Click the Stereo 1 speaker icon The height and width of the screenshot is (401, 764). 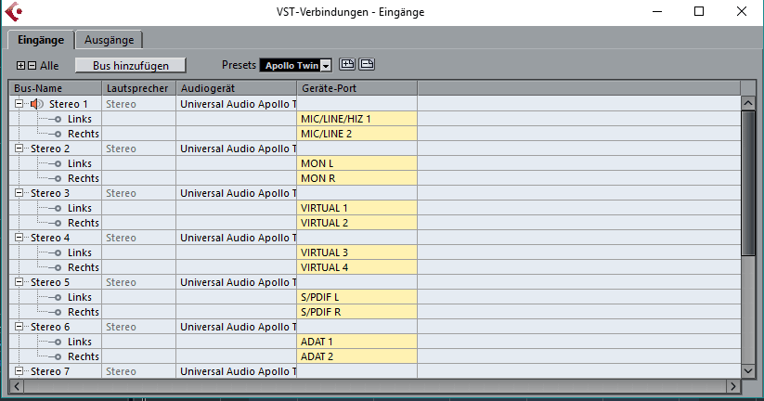coord(37,104)
